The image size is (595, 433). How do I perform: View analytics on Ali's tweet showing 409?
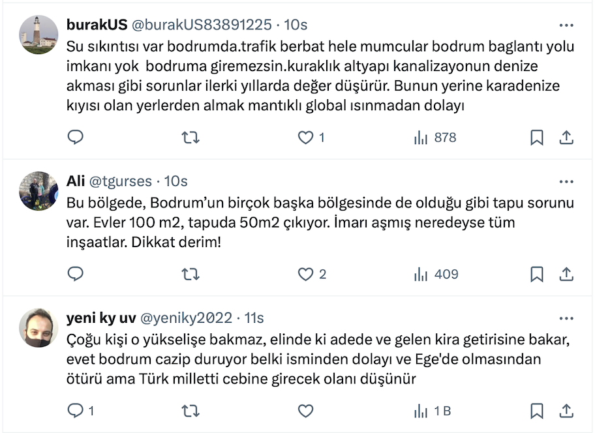coord(436,275)
